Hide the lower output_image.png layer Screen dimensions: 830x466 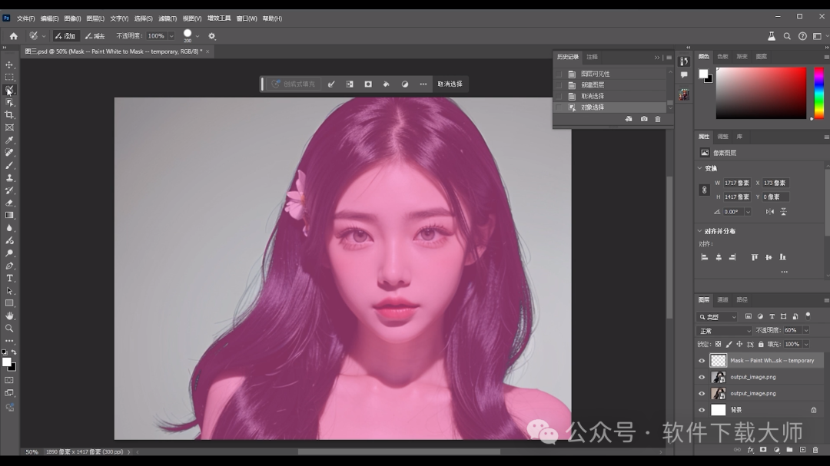[x=702, y=394]
